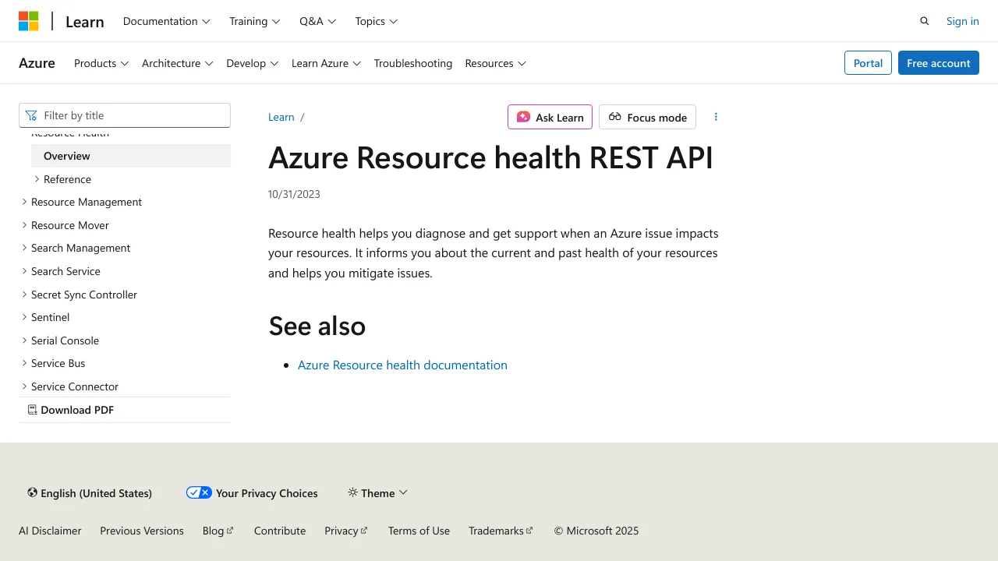The width and height of the screenshot is (998, 561).
Task: Open the Troubleshooting menu item
Action: coord(412,63)
